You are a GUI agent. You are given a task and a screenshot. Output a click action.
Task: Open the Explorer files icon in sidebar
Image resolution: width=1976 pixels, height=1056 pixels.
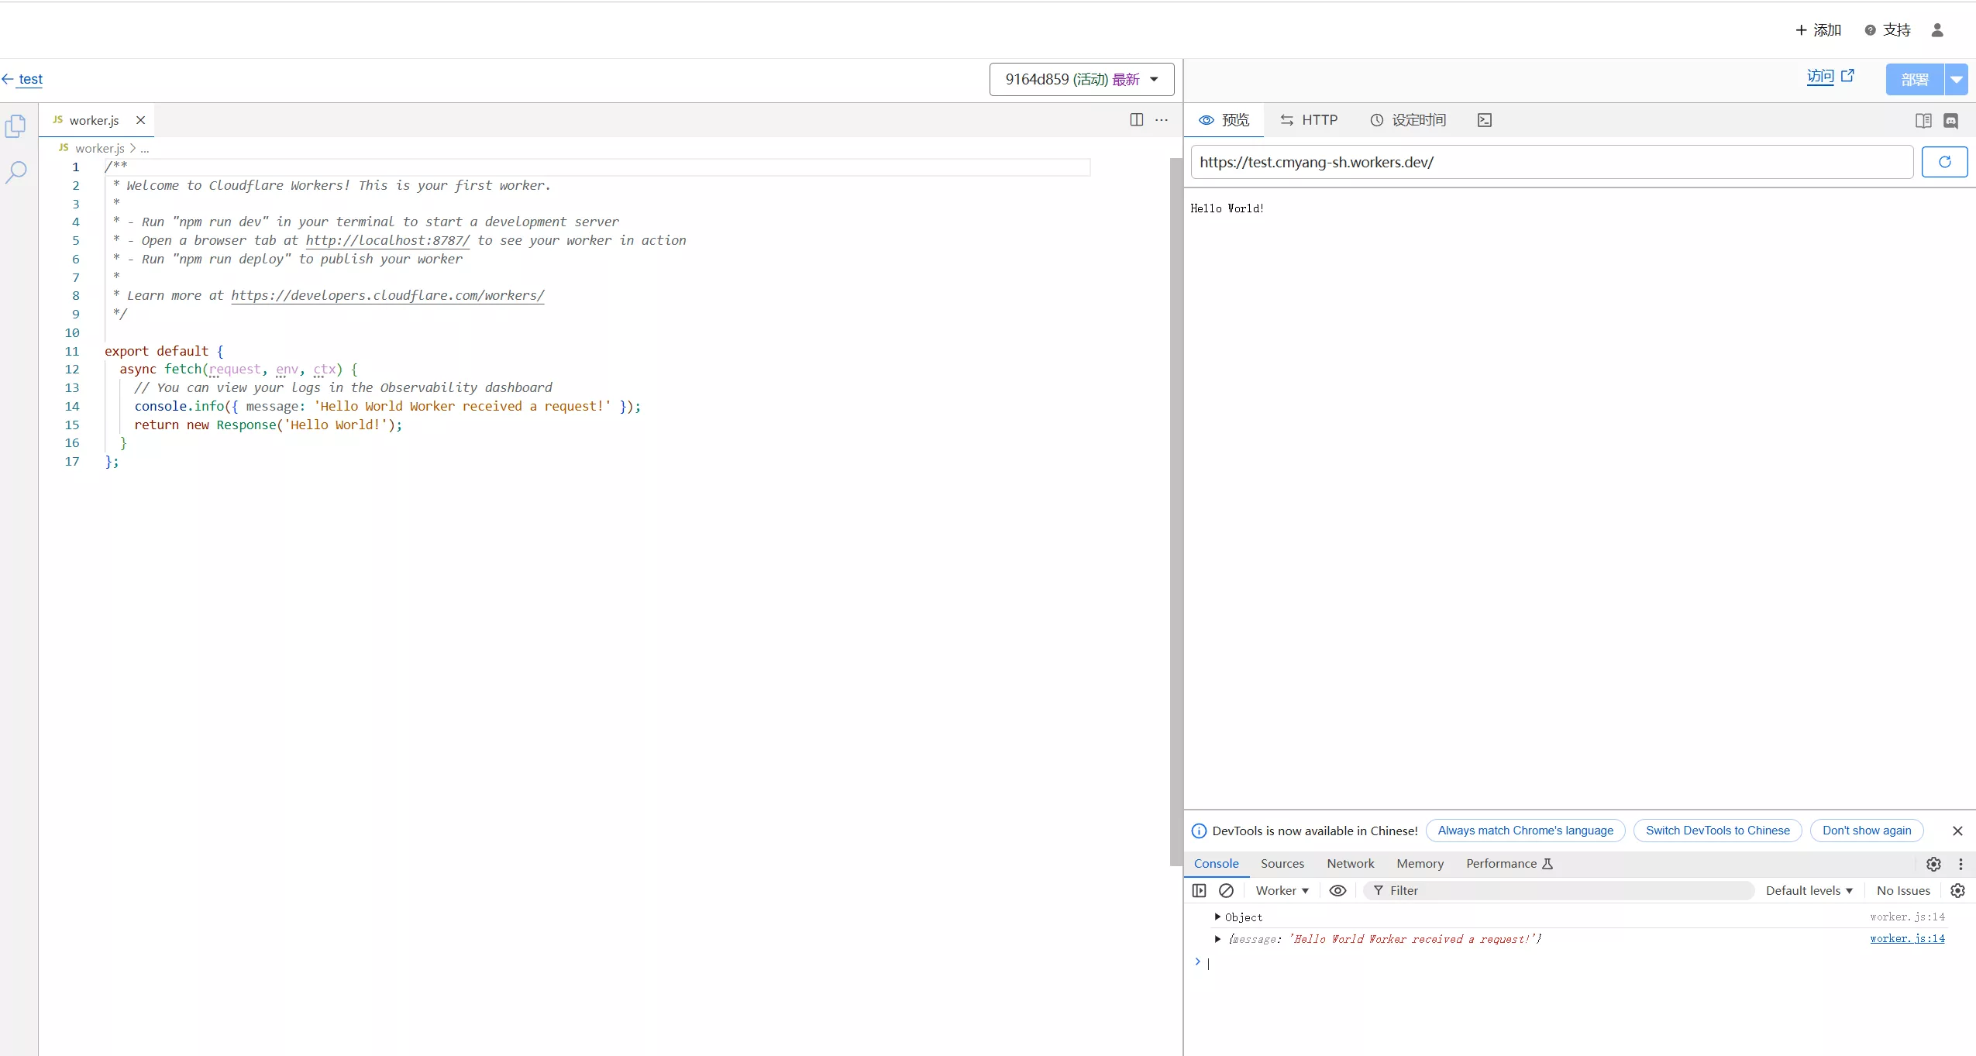(x=15, y=126)
